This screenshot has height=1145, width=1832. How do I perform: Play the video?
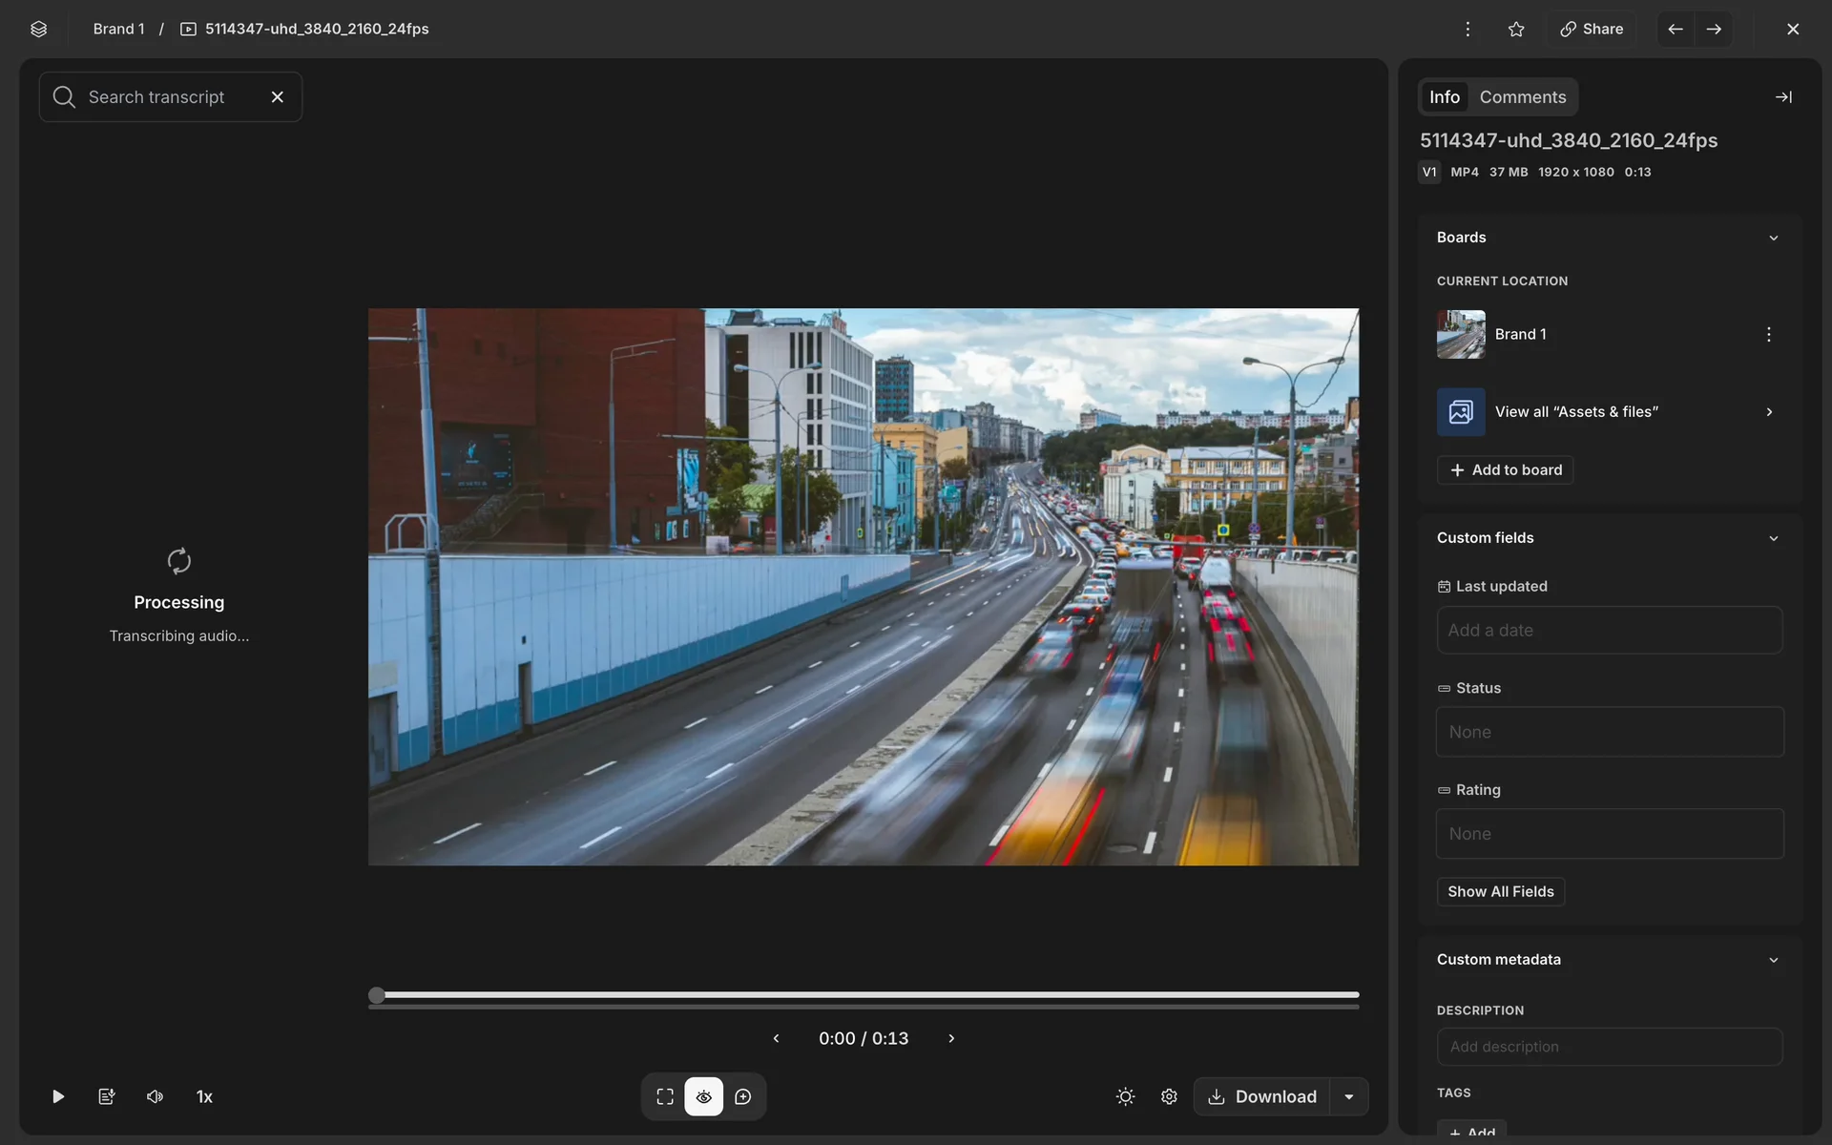58,1096
